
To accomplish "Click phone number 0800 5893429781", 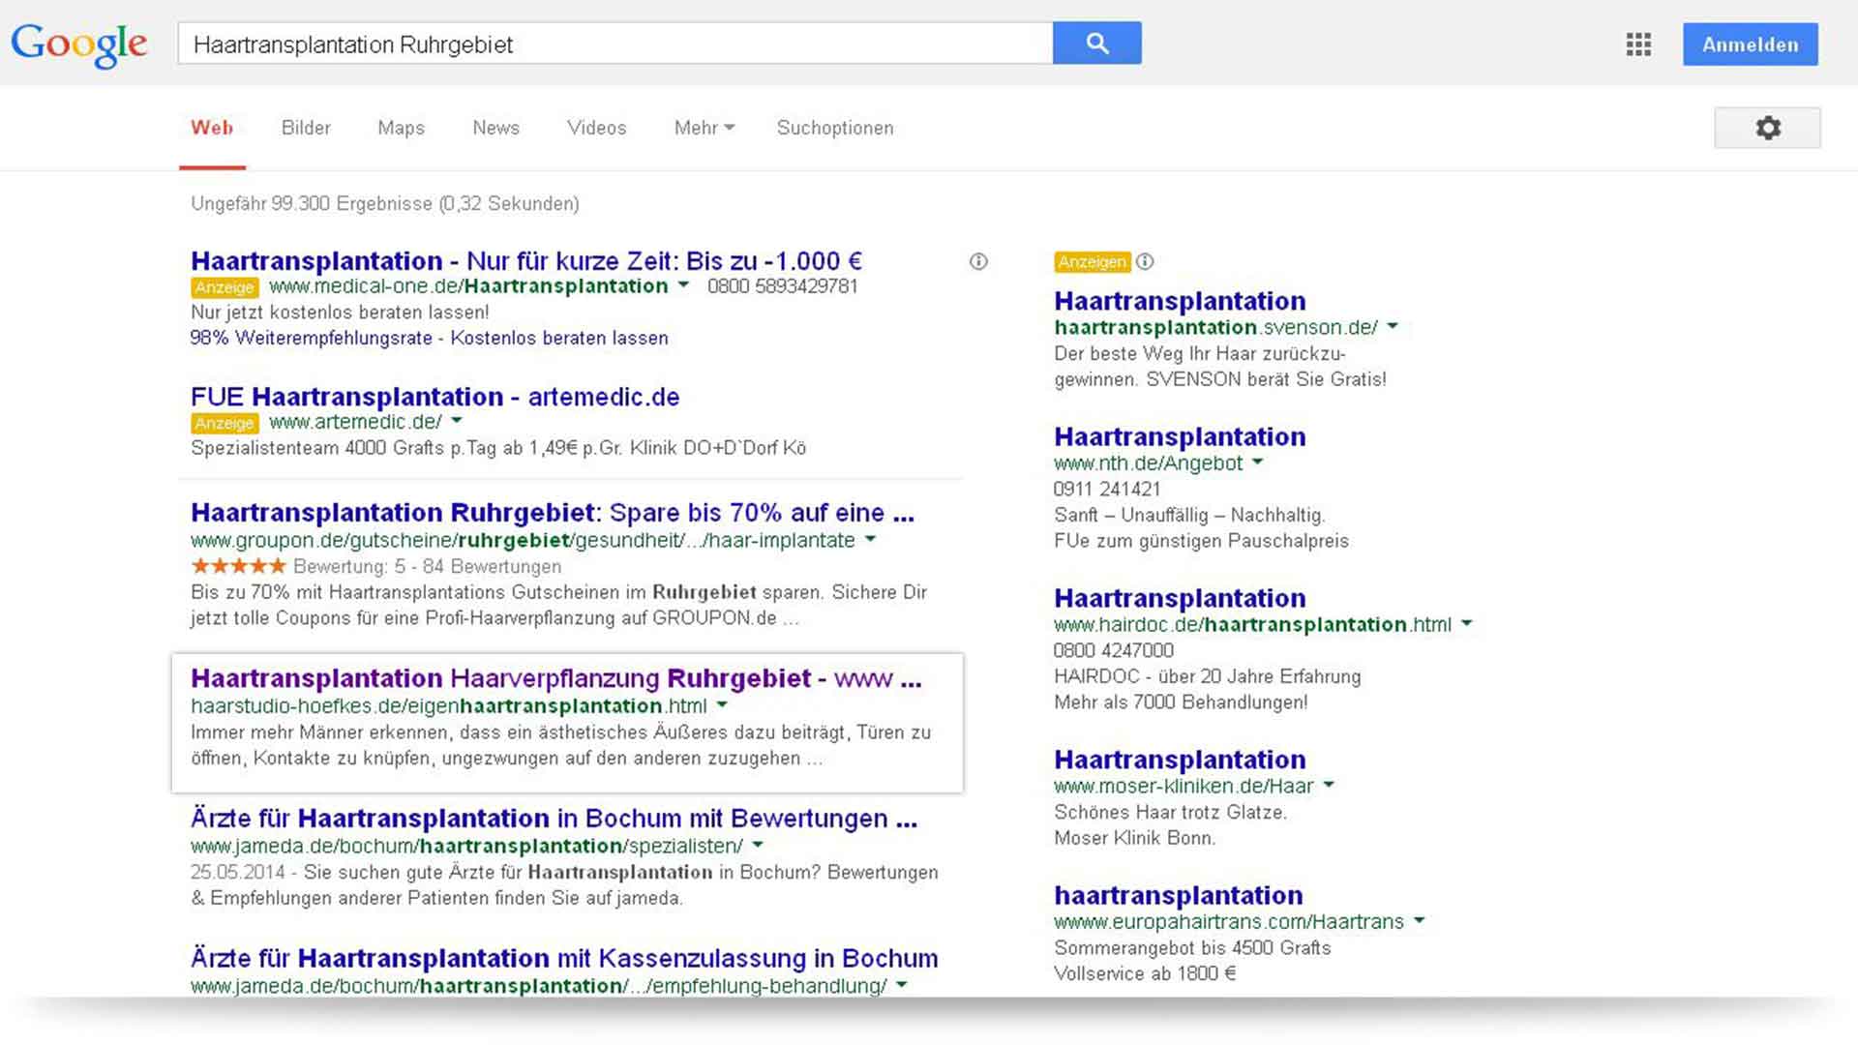I will coord(783,286).
